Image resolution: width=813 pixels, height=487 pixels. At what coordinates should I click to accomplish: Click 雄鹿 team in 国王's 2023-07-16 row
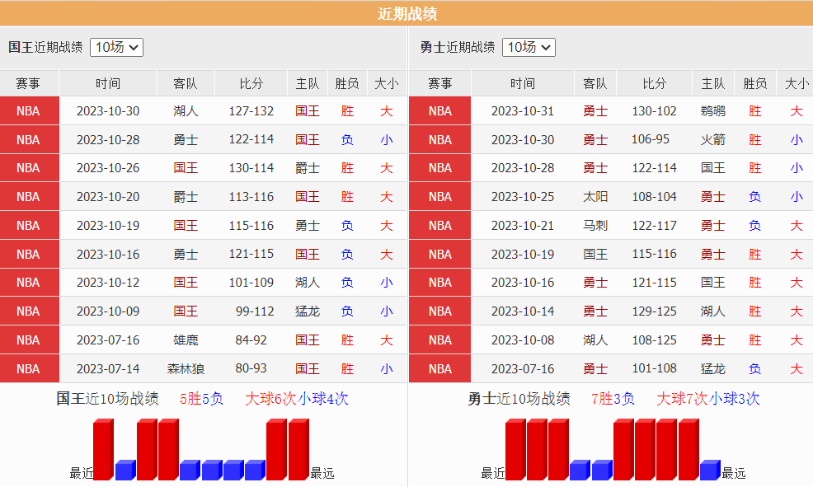[x=186, y=340]
